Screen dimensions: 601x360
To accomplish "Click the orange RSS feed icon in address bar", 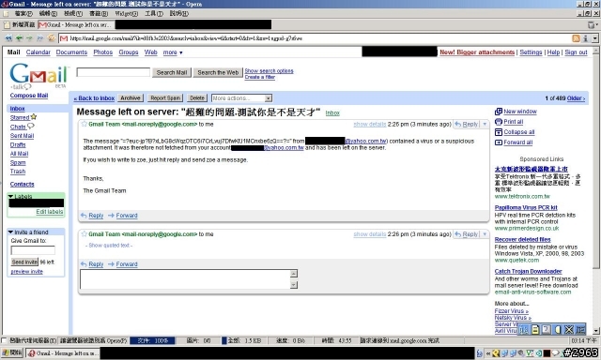I will pos(576,38).
